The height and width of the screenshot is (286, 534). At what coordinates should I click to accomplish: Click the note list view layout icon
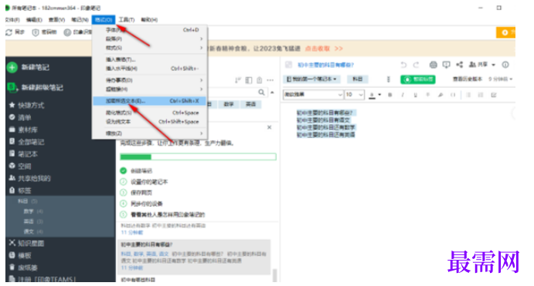click(249, 80)
